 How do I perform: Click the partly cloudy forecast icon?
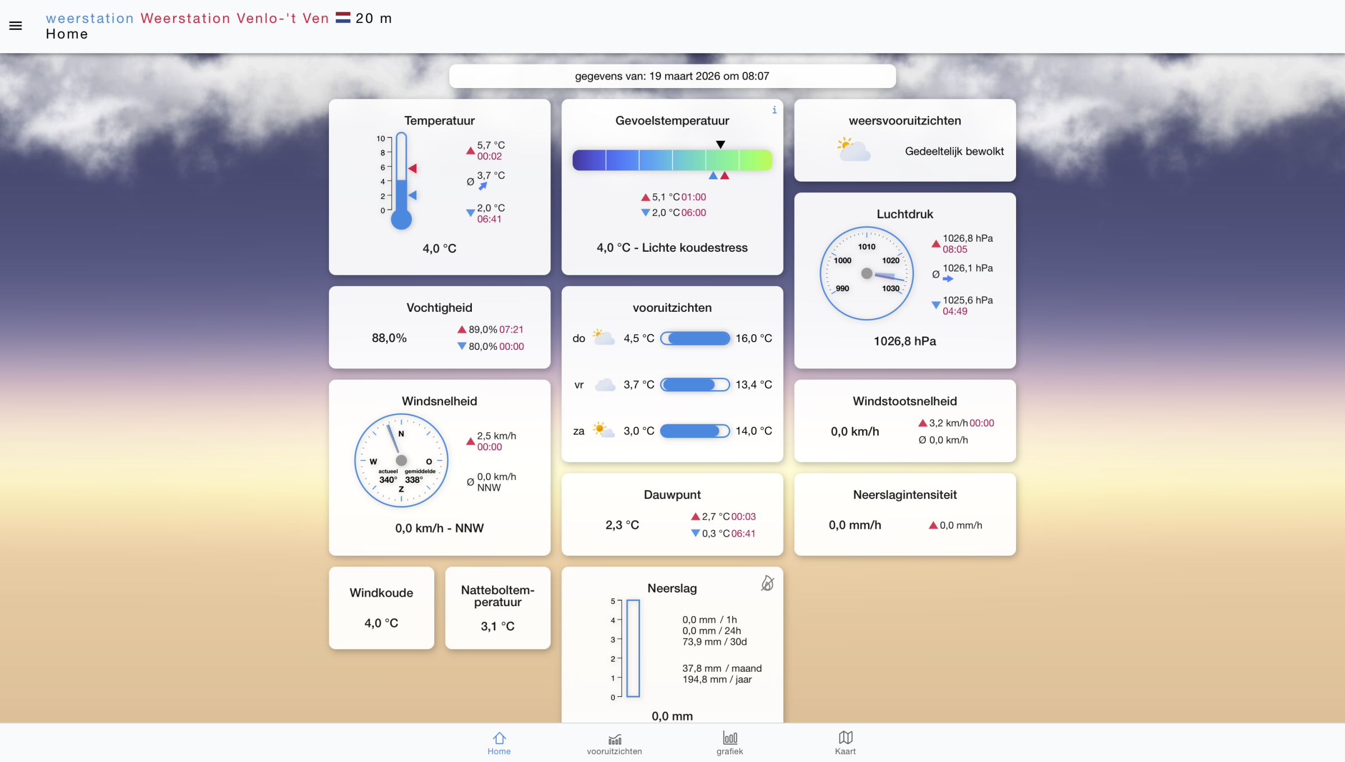pyautogui.click(x=854, y=150)
